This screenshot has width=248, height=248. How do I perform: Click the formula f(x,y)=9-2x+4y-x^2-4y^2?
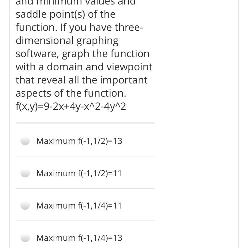click(x=71, y=106)
